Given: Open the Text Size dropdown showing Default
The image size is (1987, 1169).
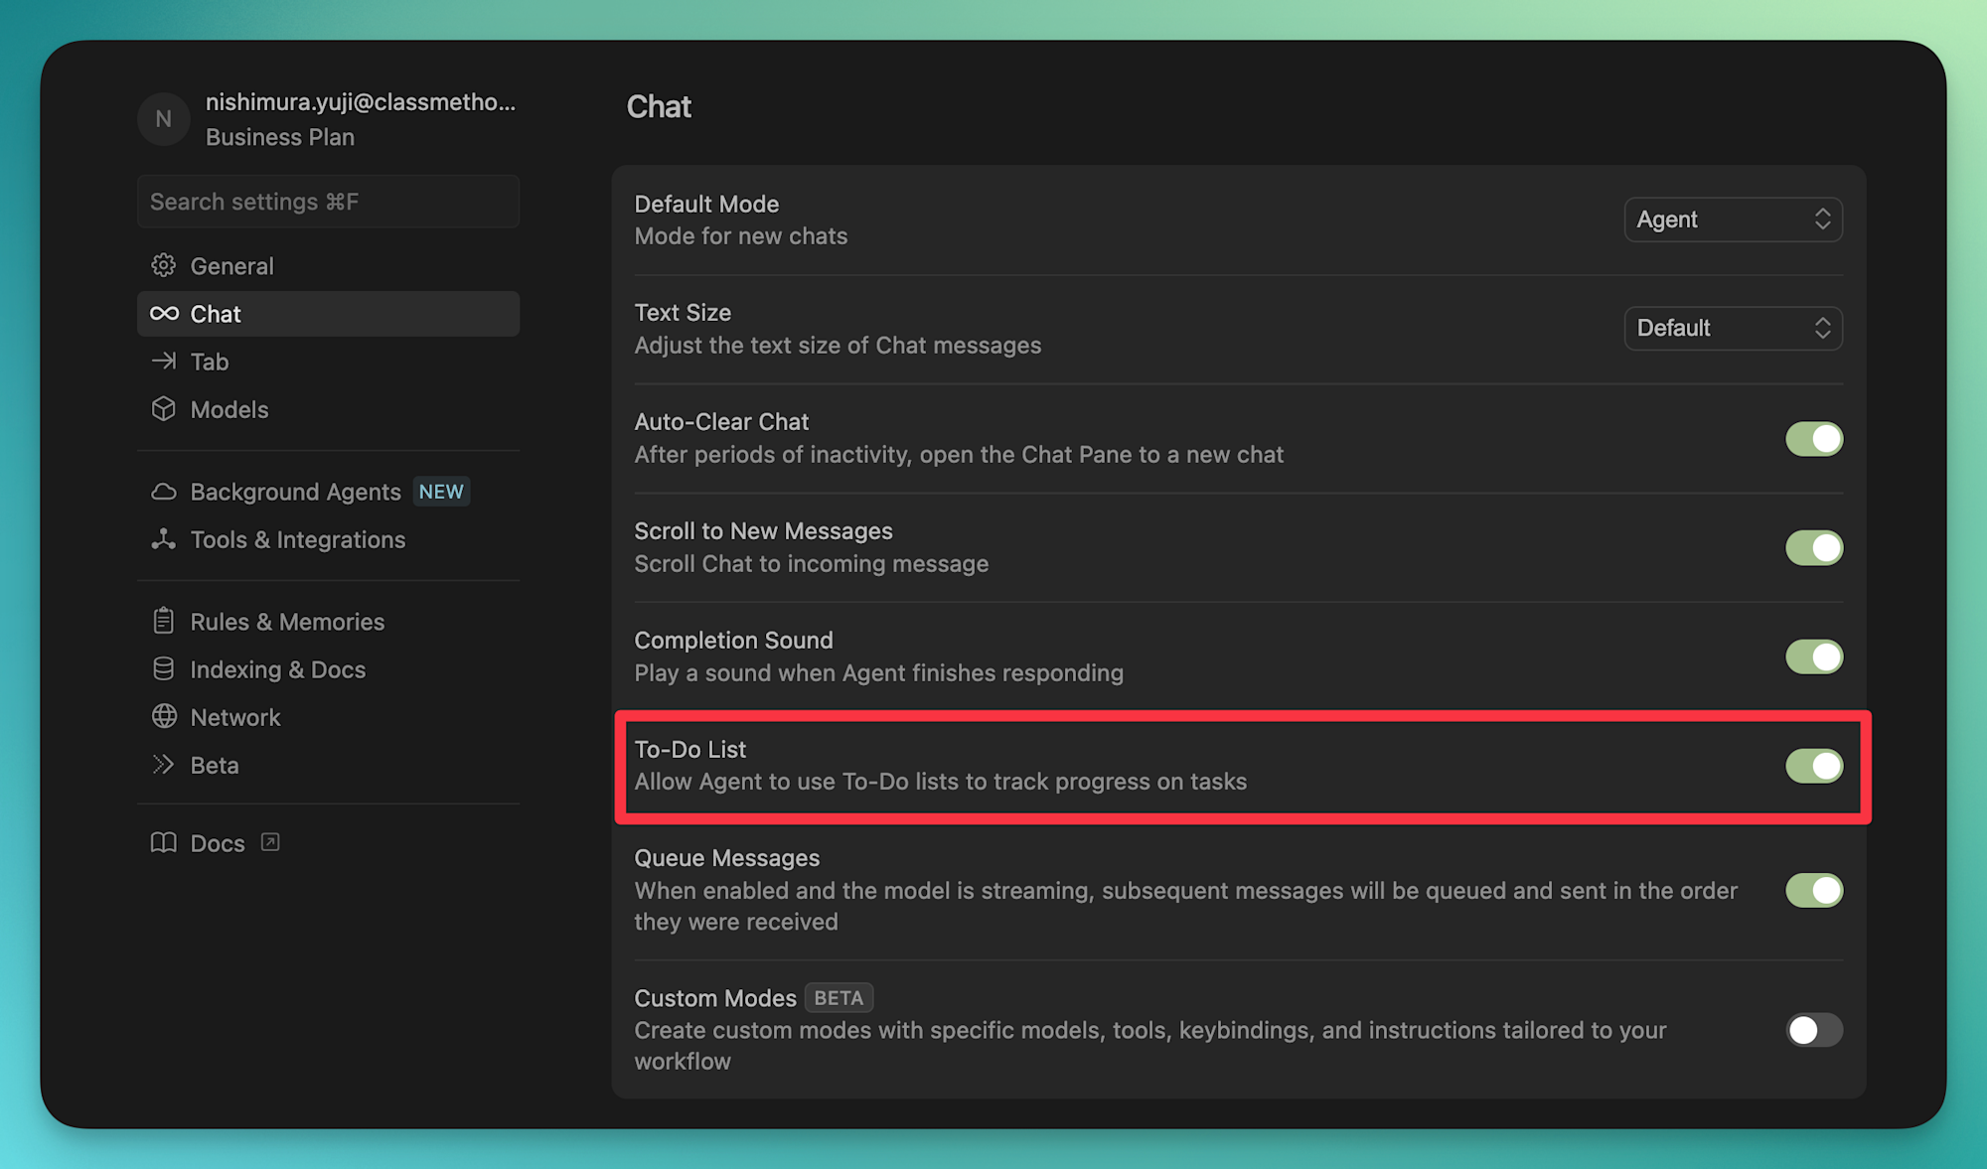Looking at the screenshot, I should tap(1734, 328).
